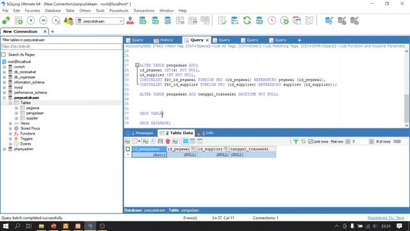
Task: Click the Execute Query play icon
Action: tap(31, 21)
